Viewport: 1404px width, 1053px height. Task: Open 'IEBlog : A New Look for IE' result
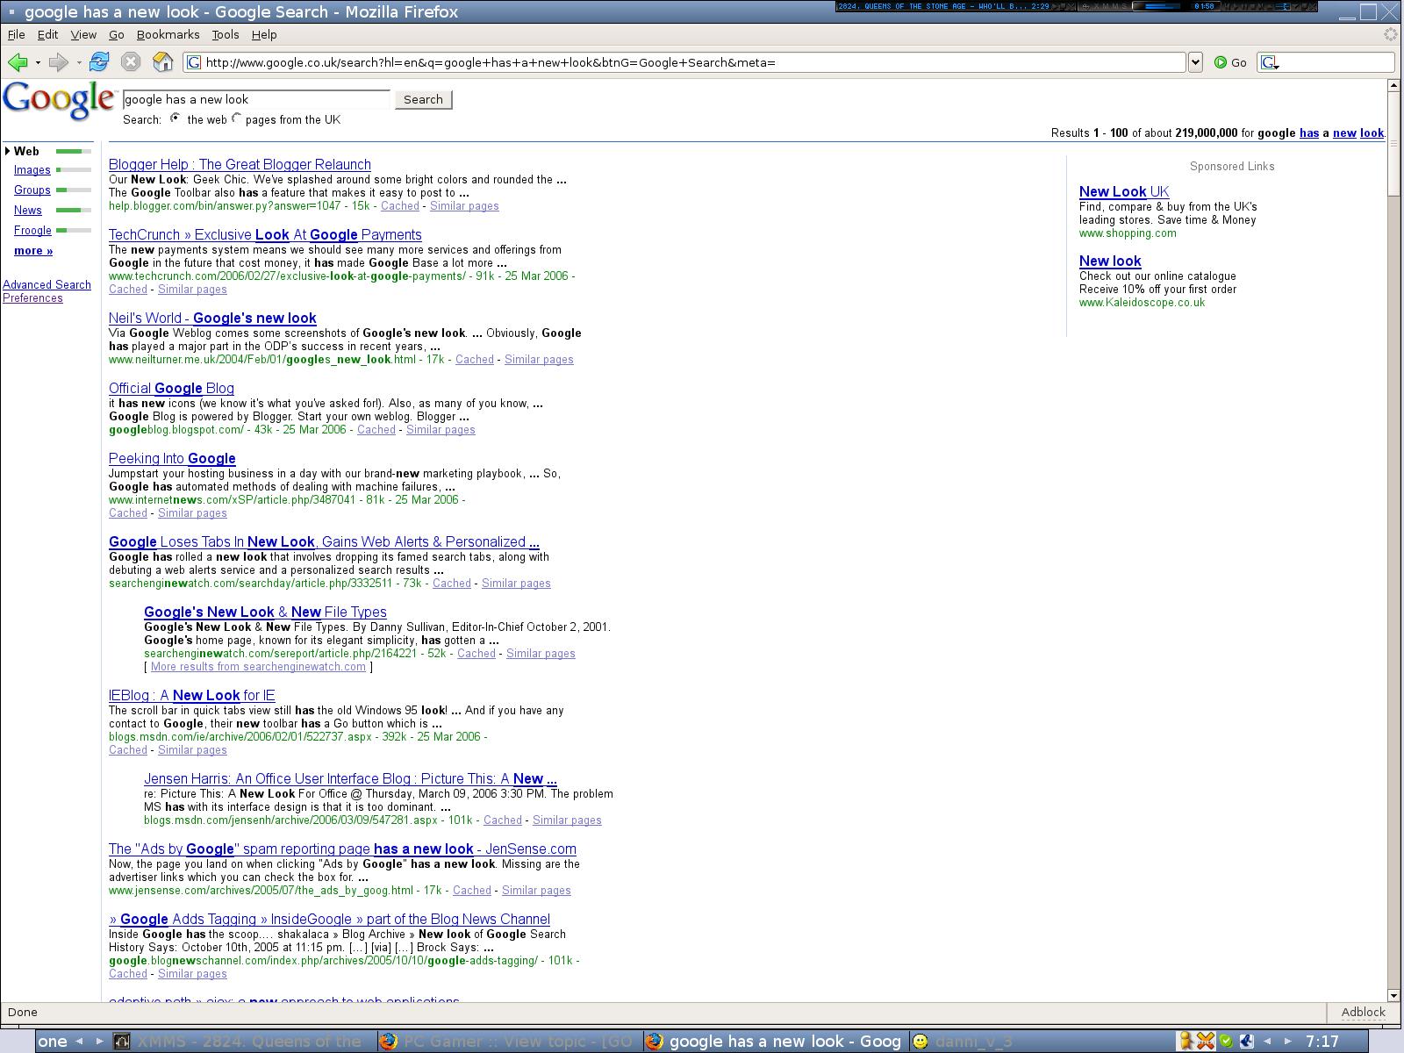(x=191, y=695)
